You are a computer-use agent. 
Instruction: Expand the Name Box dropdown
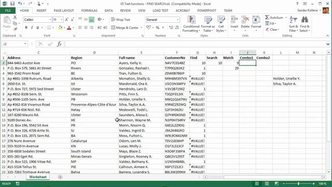pyautogui.click(x=25, y=44)
